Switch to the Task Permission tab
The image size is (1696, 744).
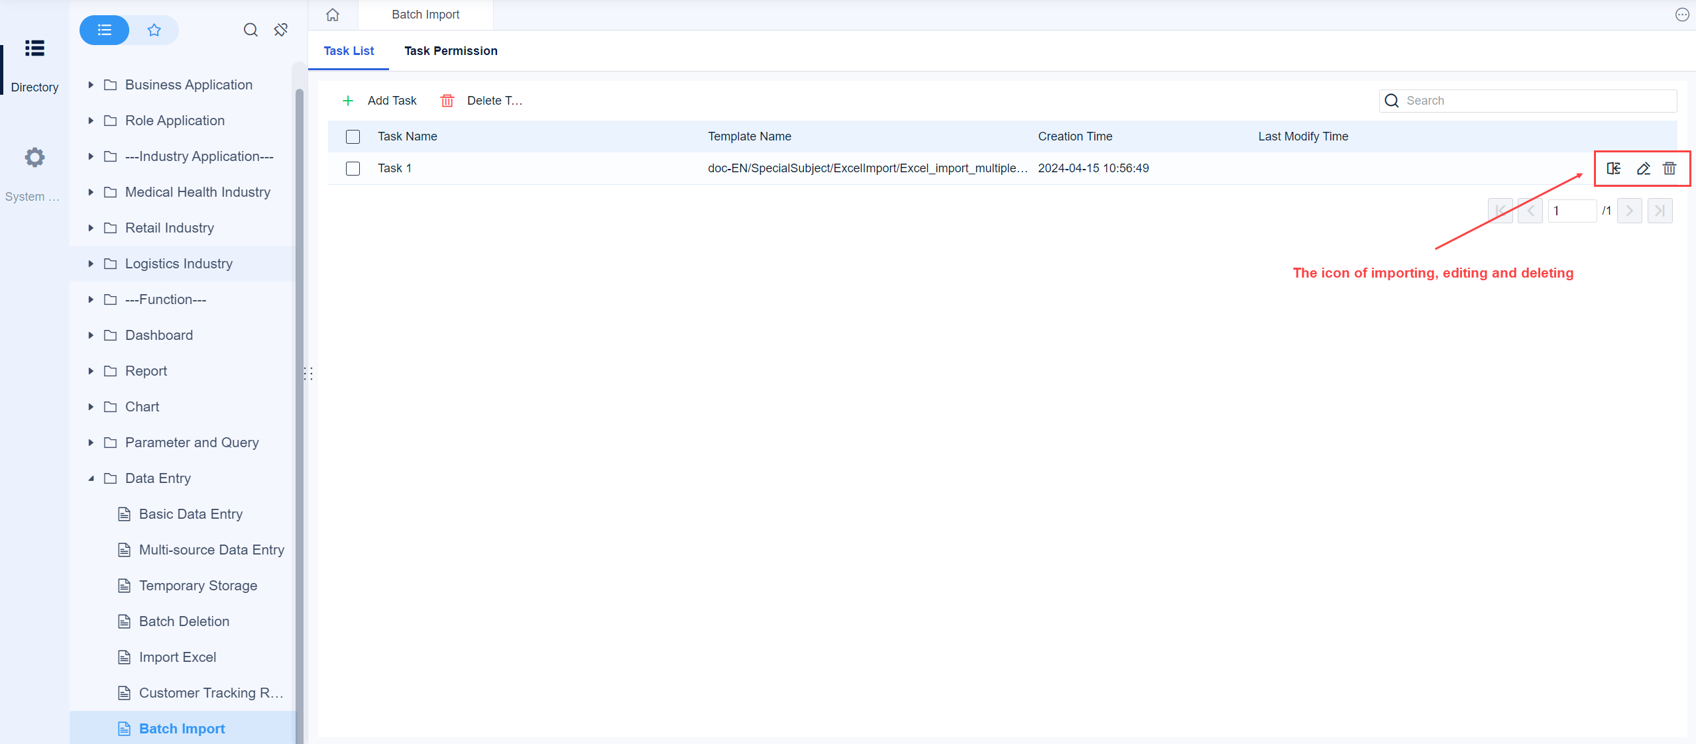coord(451,51)
